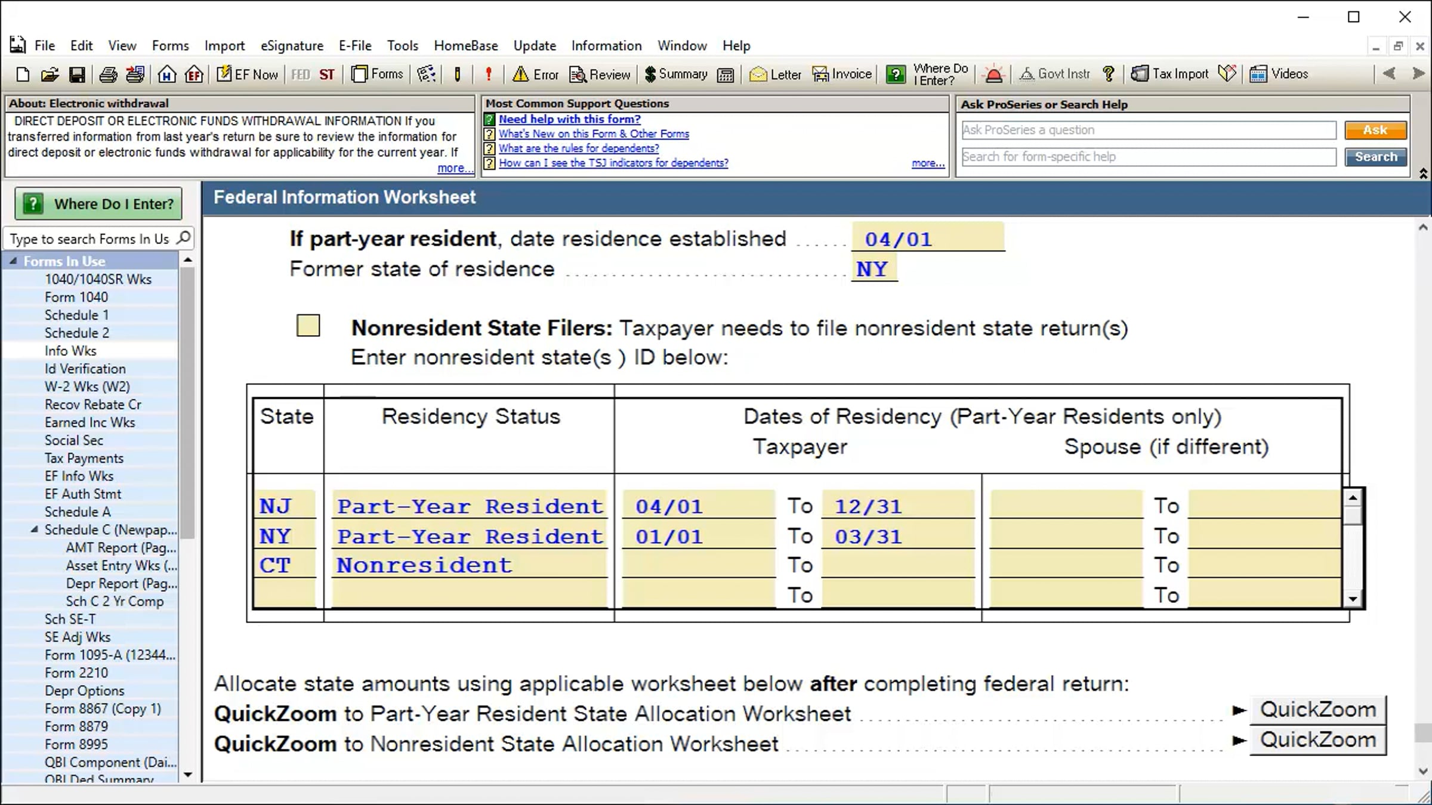Collapse the Forms In Use tree
Screen dimensions: 1432x805
click(14, 261)
